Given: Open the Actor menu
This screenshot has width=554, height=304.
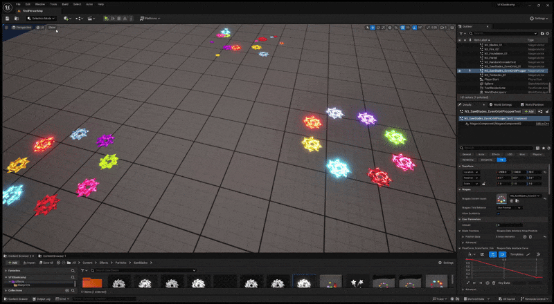Looking at the screenshot, I should (x=89, y=4).
